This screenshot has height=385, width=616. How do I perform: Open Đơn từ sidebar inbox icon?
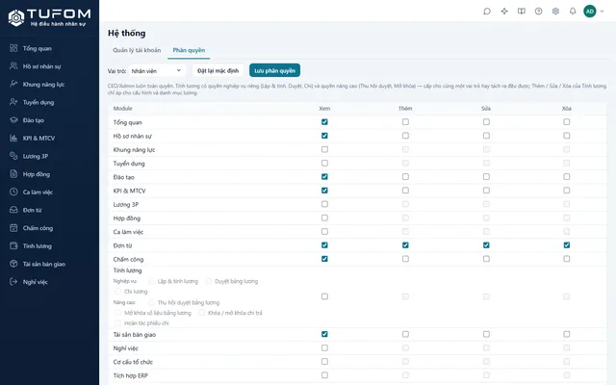[13, 210]
